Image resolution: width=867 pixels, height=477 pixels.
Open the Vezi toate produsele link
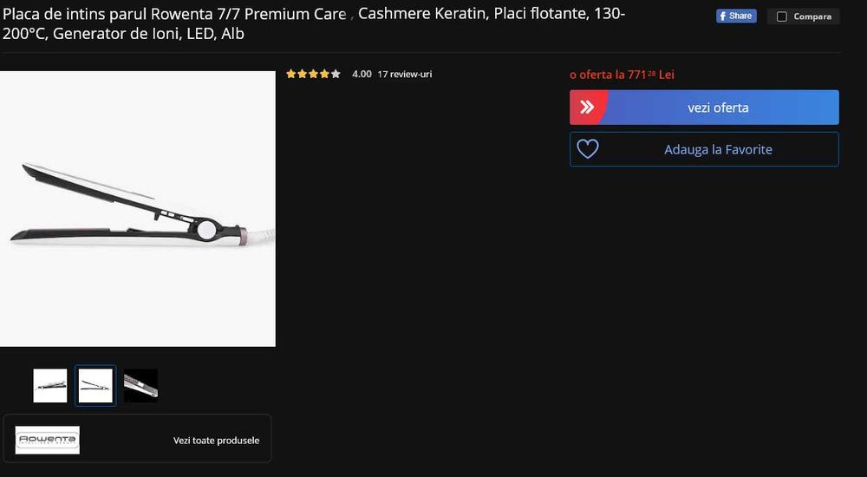(216, 441)
